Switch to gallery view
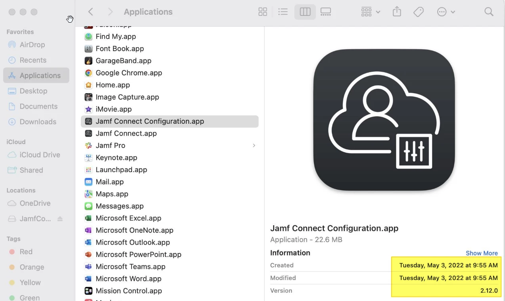The width and height of the screenshot is (505, 301). point(326,12)
